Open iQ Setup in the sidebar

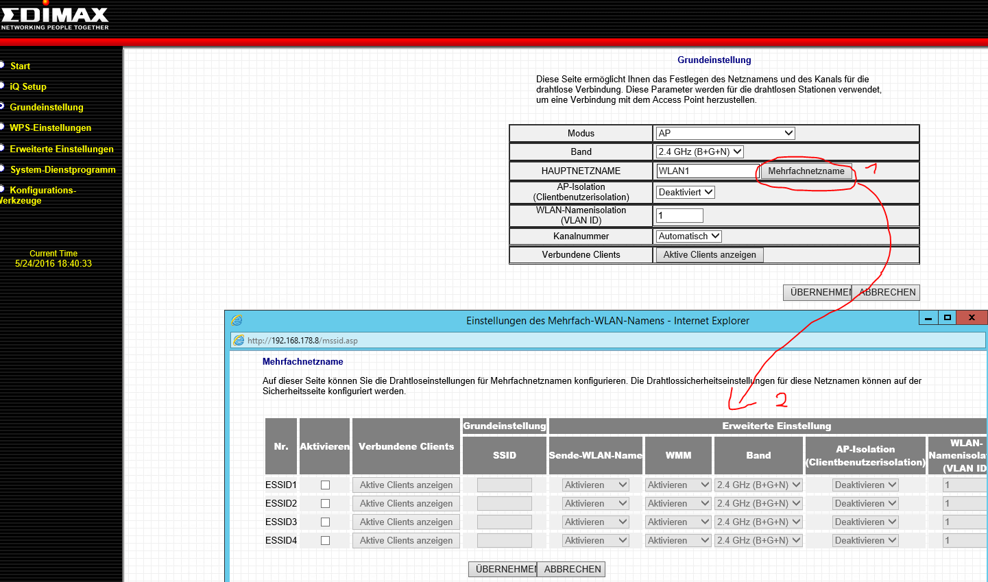point(28,86)
